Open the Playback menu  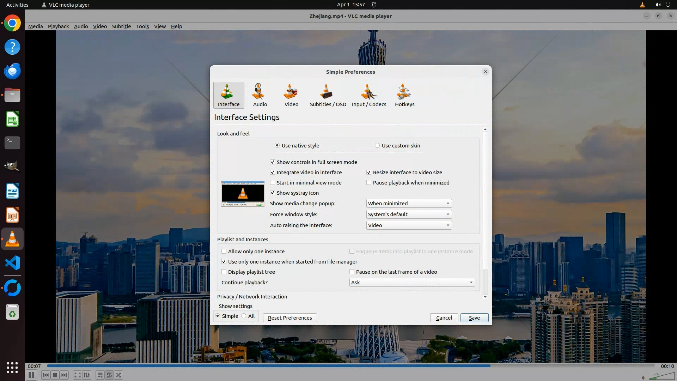tap(58, 26)
